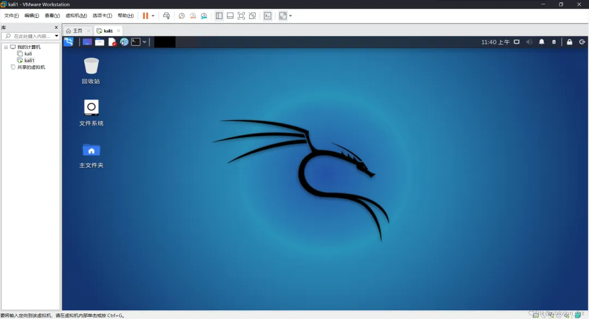Open the 回收站 trash desktop icon
This screenshot has width=589, height=319.
pos(91,71)
